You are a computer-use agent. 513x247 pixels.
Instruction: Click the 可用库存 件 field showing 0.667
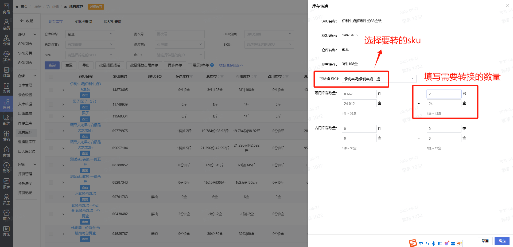tap(359, 94)
